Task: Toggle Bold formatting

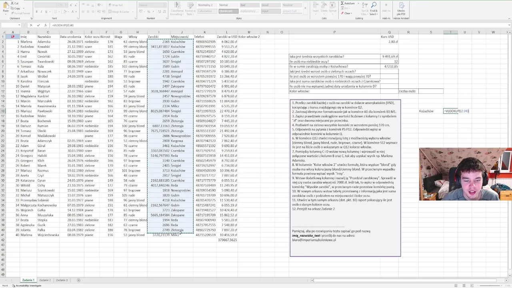Action: (36, 12)
